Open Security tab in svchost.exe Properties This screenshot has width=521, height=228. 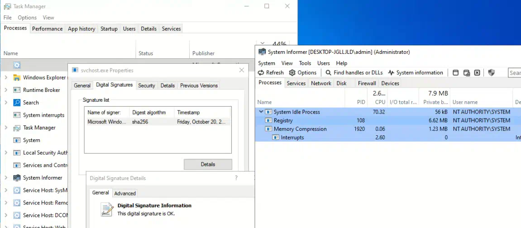(147, 85)
